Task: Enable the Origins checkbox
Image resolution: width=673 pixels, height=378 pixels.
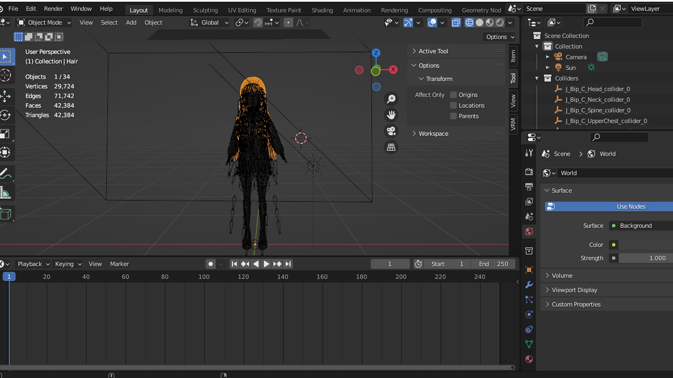Action: pos(454,95)
